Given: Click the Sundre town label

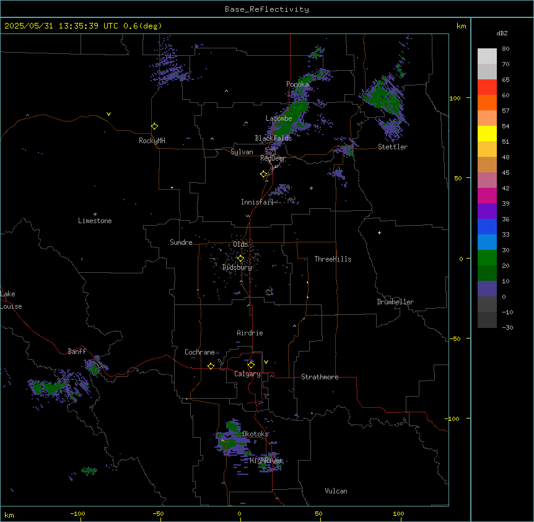Looking at the screenshot, I should (x=181, y=242).
